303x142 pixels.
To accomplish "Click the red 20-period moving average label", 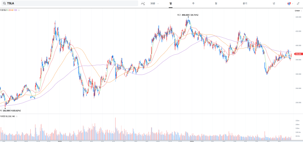I will [10, 10].
